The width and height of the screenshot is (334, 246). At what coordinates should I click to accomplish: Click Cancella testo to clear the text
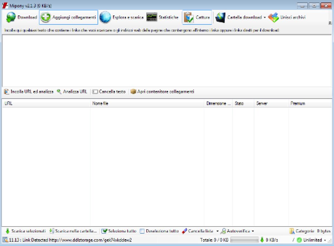point(111,91)
